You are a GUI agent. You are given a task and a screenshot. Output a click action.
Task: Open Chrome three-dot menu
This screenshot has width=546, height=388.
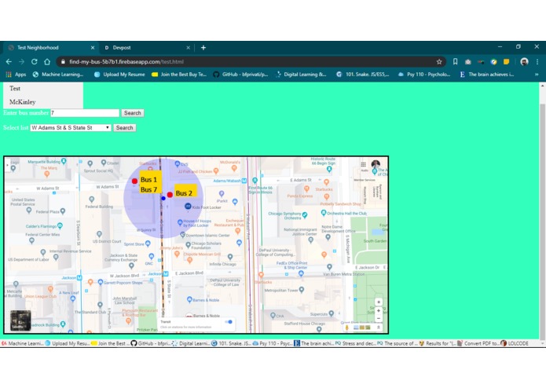point(537,61)
